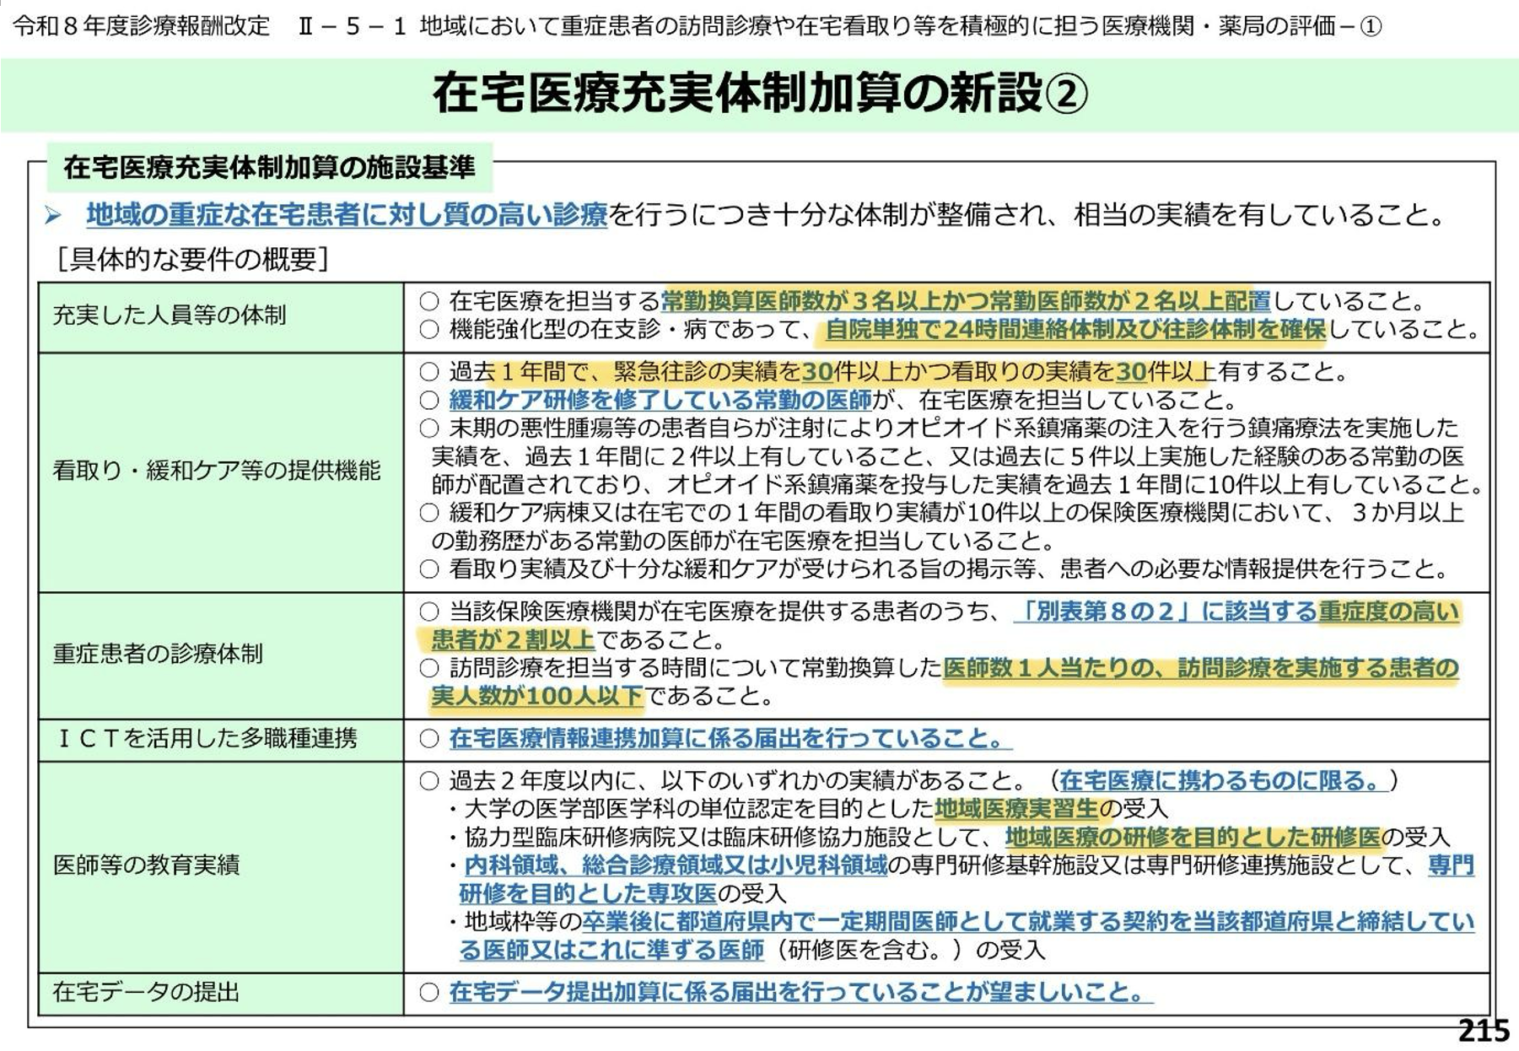Click the heading 在宅医療充実体制加算の施設基準

click(x=269, y=167)
